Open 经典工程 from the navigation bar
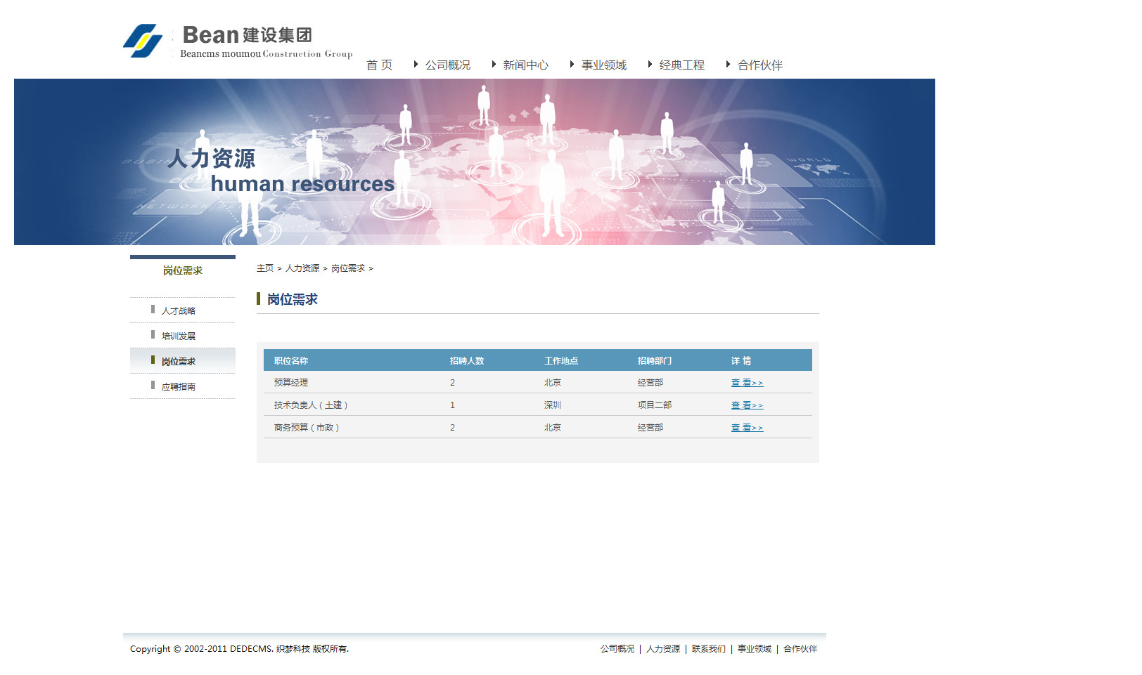 point(681,65)
